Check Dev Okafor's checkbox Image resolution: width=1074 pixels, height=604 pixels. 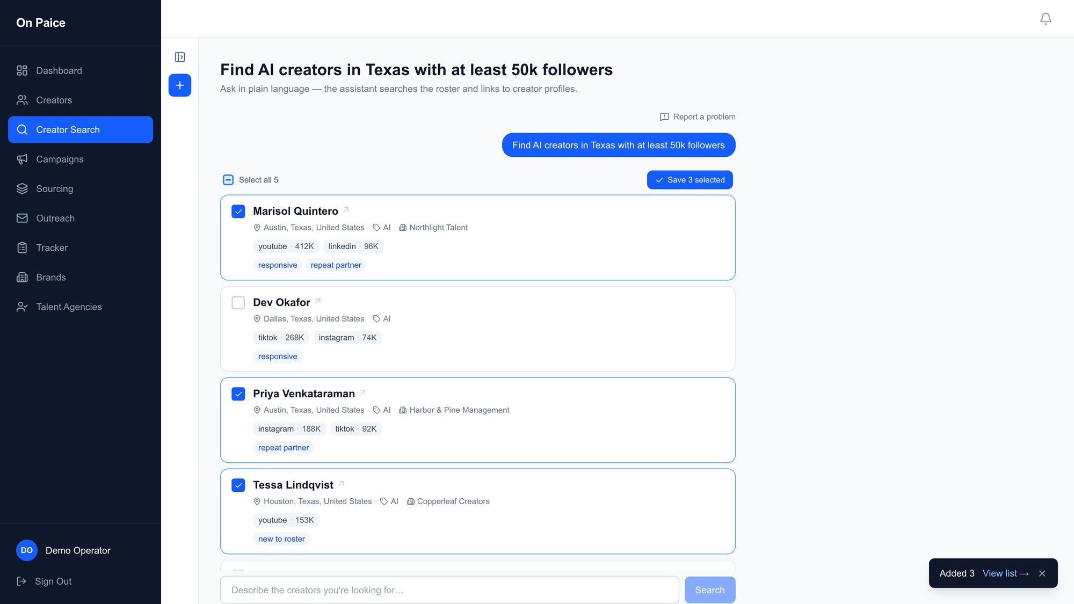[x=238, y=303]
